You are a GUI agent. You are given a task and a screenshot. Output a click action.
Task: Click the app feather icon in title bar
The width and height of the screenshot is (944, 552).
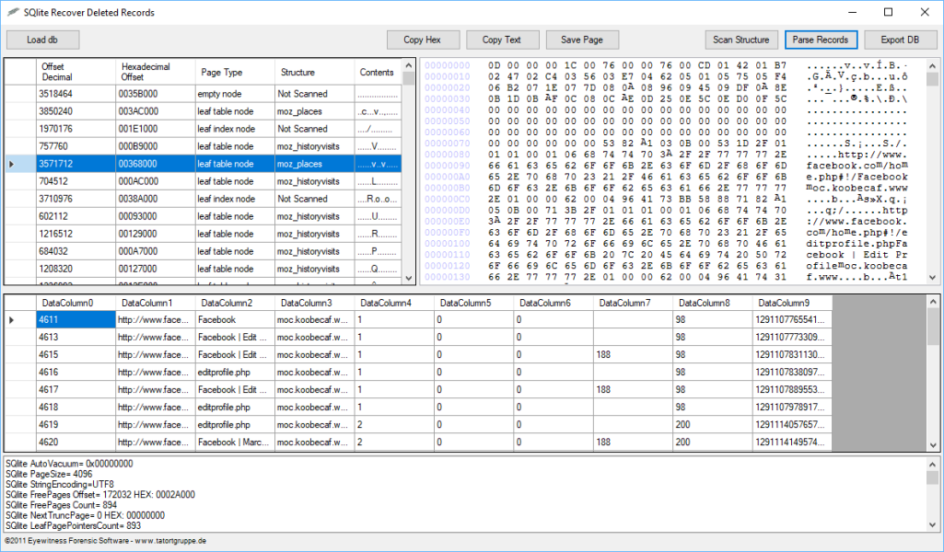tap(13, 13)
